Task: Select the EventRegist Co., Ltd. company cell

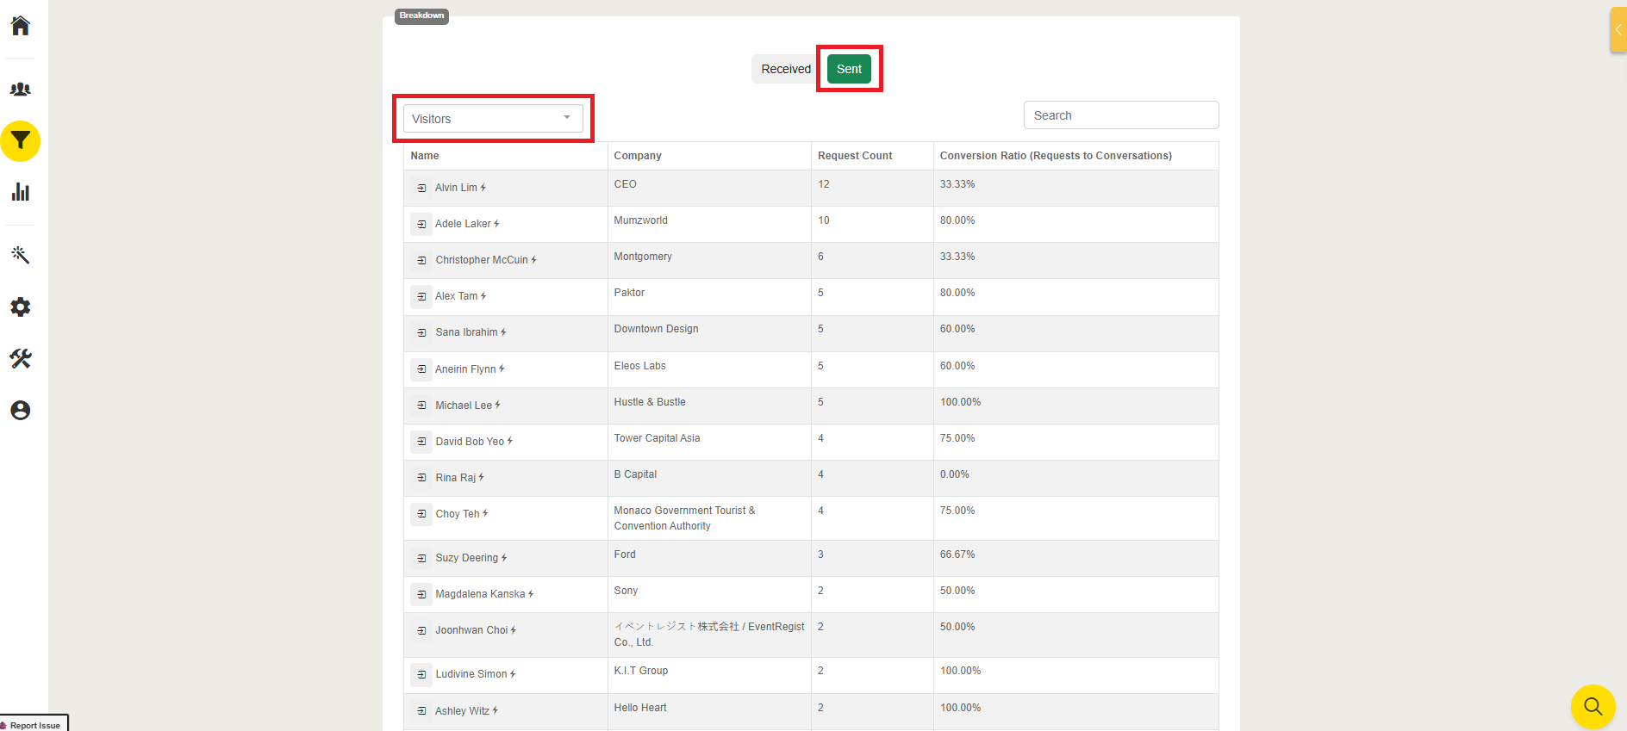Action: pyautogui.click(x=709, y=635)
